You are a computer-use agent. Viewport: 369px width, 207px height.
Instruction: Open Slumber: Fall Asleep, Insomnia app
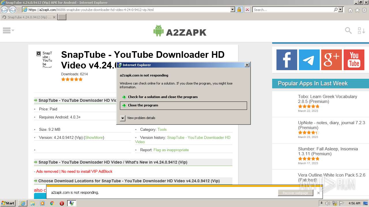328,151
